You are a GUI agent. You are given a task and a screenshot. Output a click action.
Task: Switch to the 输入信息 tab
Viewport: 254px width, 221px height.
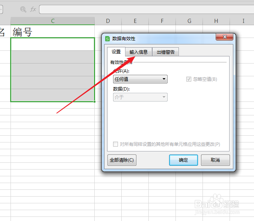pos(139,52)
